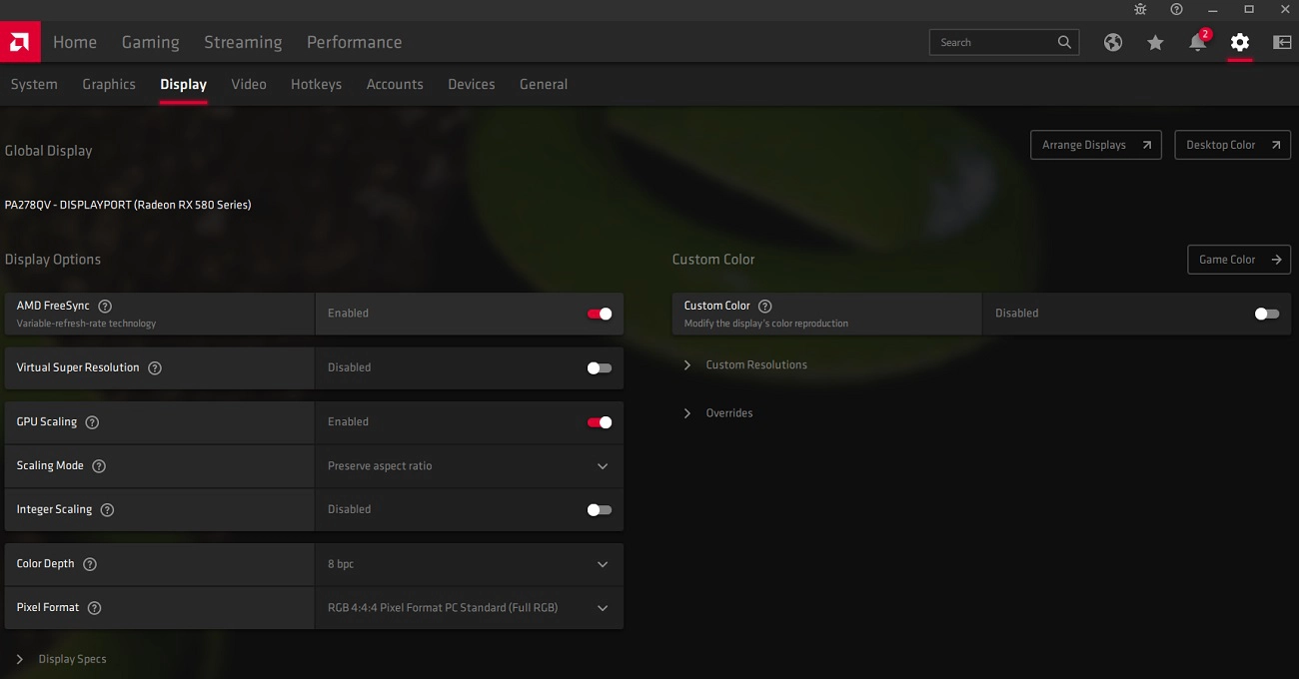Open the web browser globe icon

pos(1113,42)
